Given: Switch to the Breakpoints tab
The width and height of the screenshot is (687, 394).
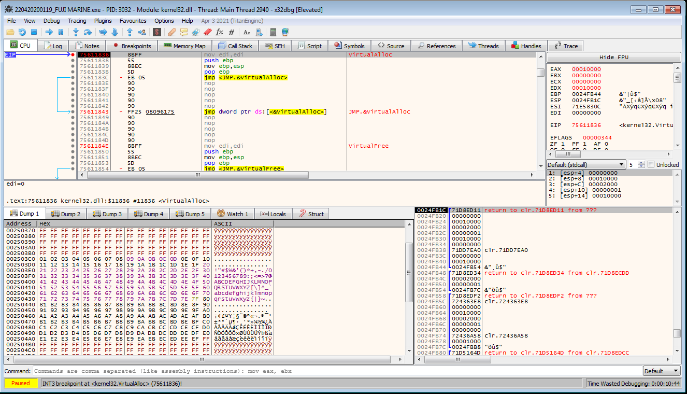Looking at the screenshot, I should coord(131,46).
